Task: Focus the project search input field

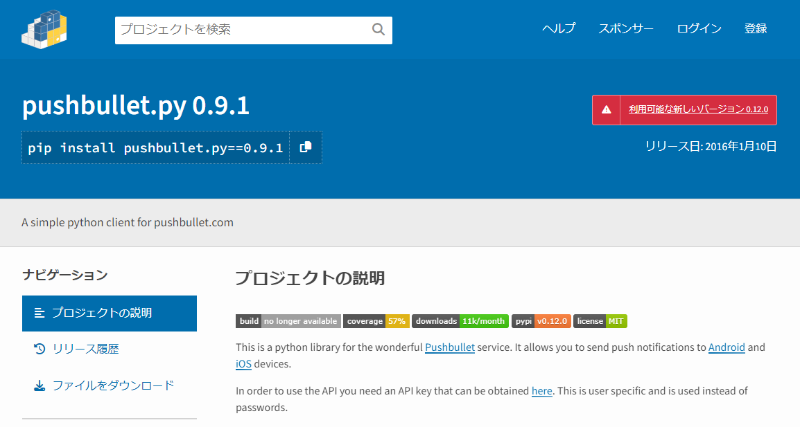Action: (243, 30)
